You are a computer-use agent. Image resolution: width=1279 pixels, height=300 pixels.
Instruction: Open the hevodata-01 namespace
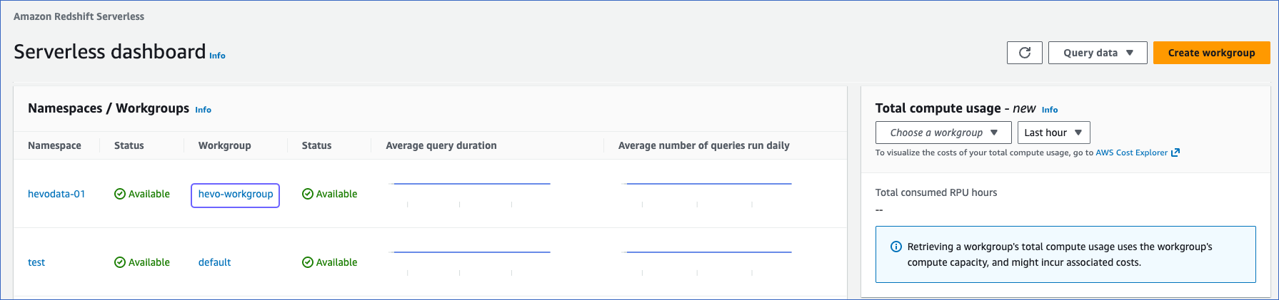click(x=56, y=194)
